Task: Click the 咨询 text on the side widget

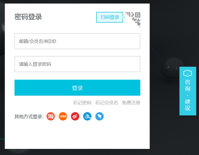Action: tap(188, 85)
